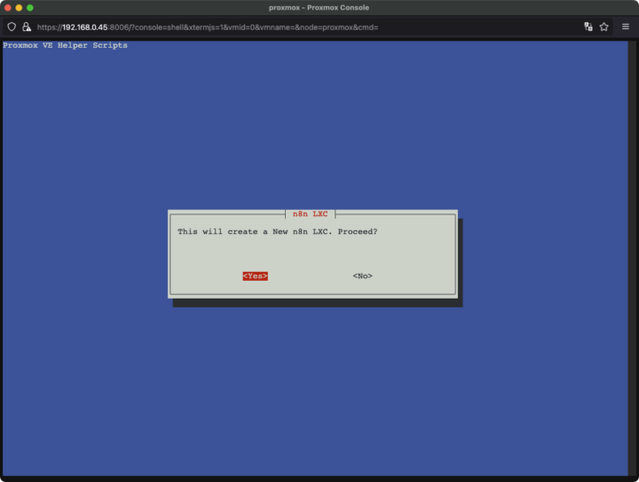
Task: Click the "Proxmox VE Helper Scripts" header text
Action: click(x=66, y=45)
